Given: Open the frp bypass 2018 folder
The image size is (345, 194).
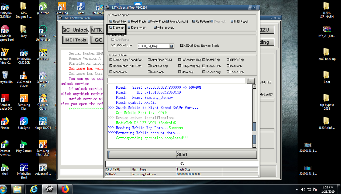Looking at the screenshot, I should pyautogui.click(x=326, y=102).
